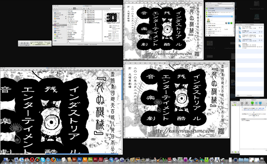Expand the places section in Finder sidebar
The image size is (267, 164).
[54, 21]
